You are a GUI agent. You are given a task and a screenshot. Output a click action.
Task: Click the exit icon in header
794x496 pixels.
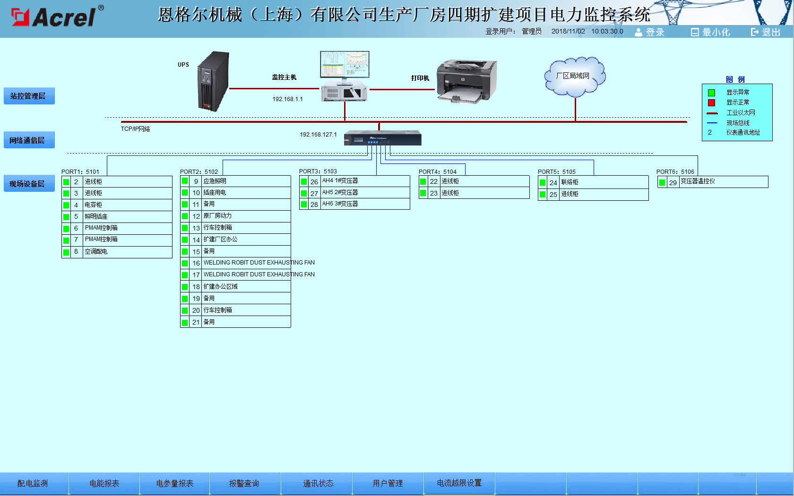755,32
